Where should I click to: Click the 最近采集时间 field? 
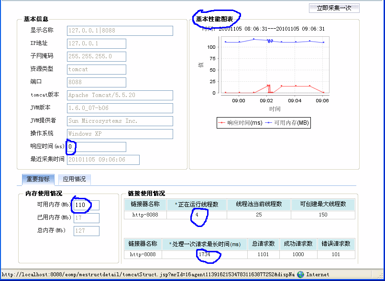pos(103,160)
